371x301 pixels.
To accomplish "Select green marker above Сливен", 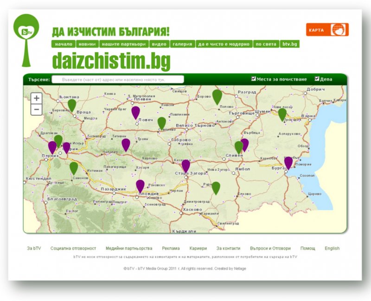I will 239,147.
